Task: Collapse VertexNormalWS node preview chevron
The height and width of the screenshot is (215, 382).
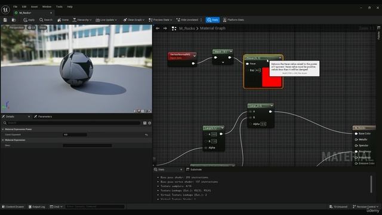Action: click(x=195, y=56)
